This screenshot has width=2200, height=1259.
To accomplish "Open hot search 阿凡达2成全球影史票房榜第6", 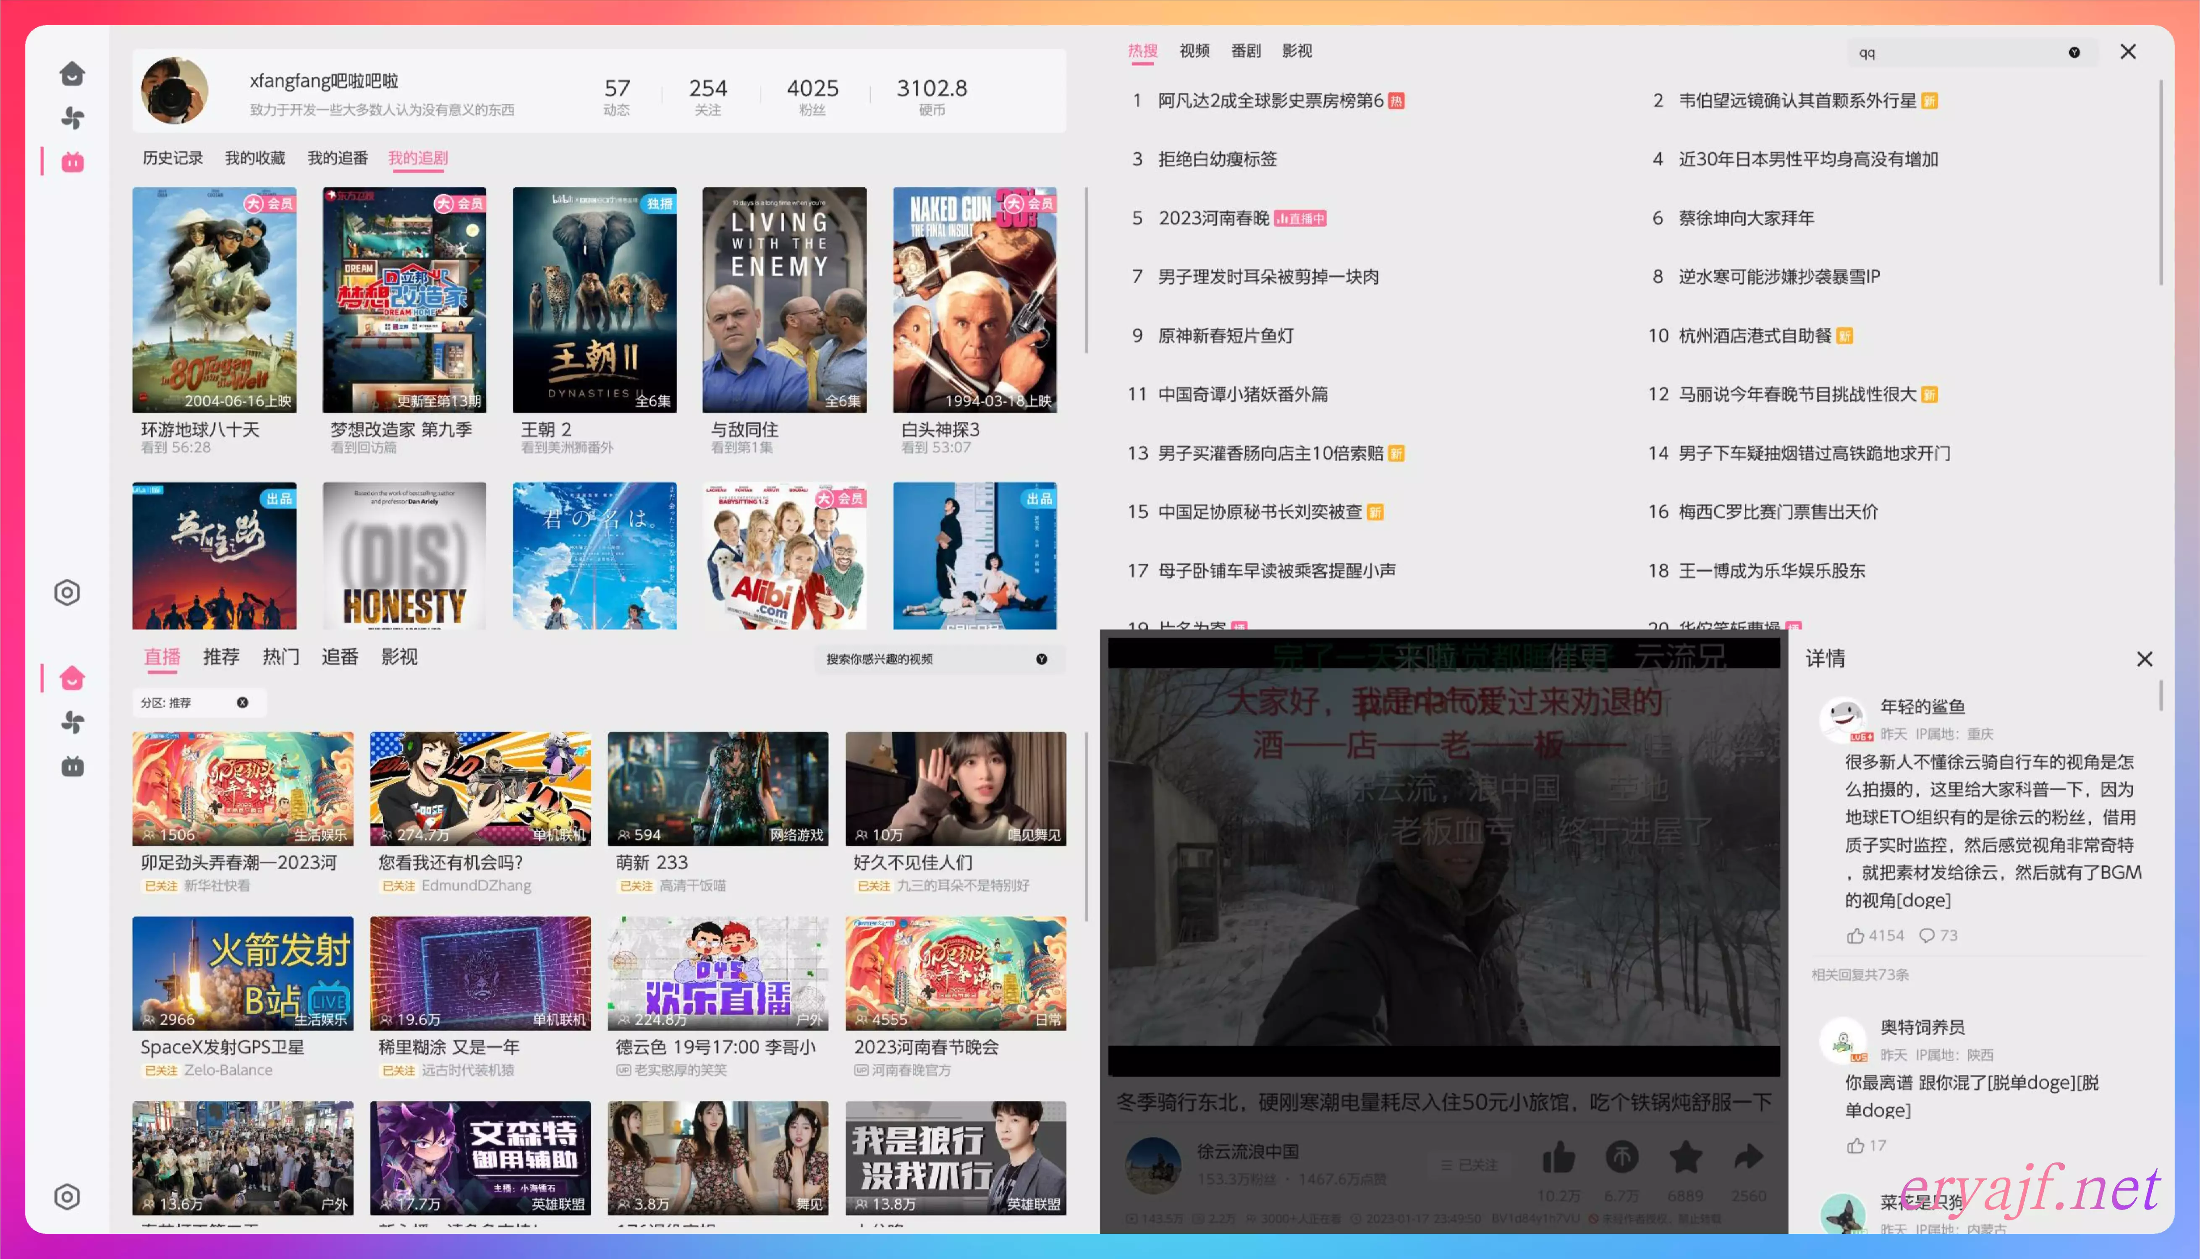I will [1270, 100].
